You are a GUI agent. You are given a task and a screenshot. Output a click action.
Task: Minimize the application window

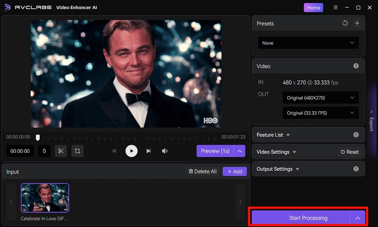pos(347,8)
